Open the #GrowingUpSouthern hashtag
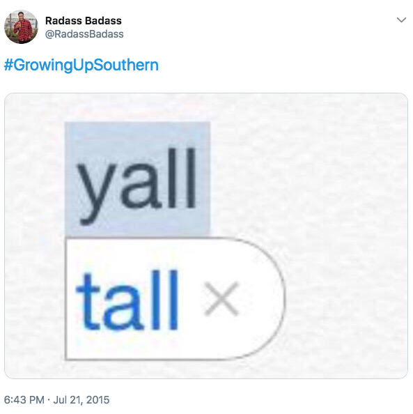Screen dimensions: 413x414 click(x=81, y=65)
